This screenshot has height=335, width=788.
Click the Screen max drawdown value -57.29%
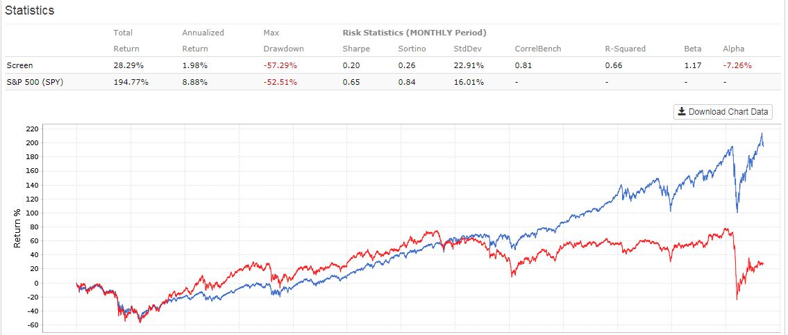coord(280,65)
